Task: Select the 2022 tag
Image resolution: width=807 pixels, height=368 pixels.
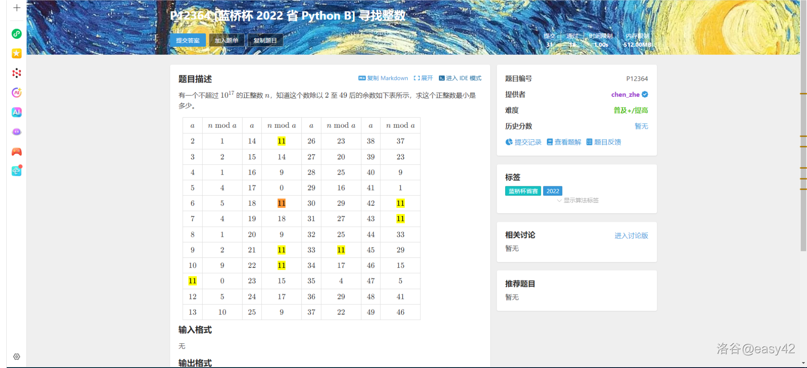Action: pos(553,191)
